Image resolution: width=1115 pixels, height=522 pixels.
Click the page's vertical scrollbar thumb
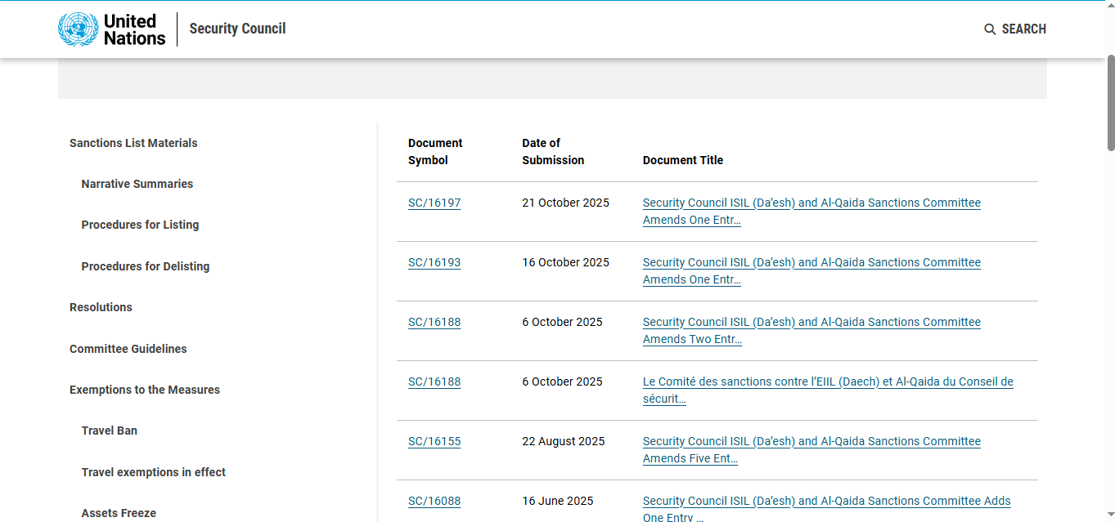coord(1110,102)
